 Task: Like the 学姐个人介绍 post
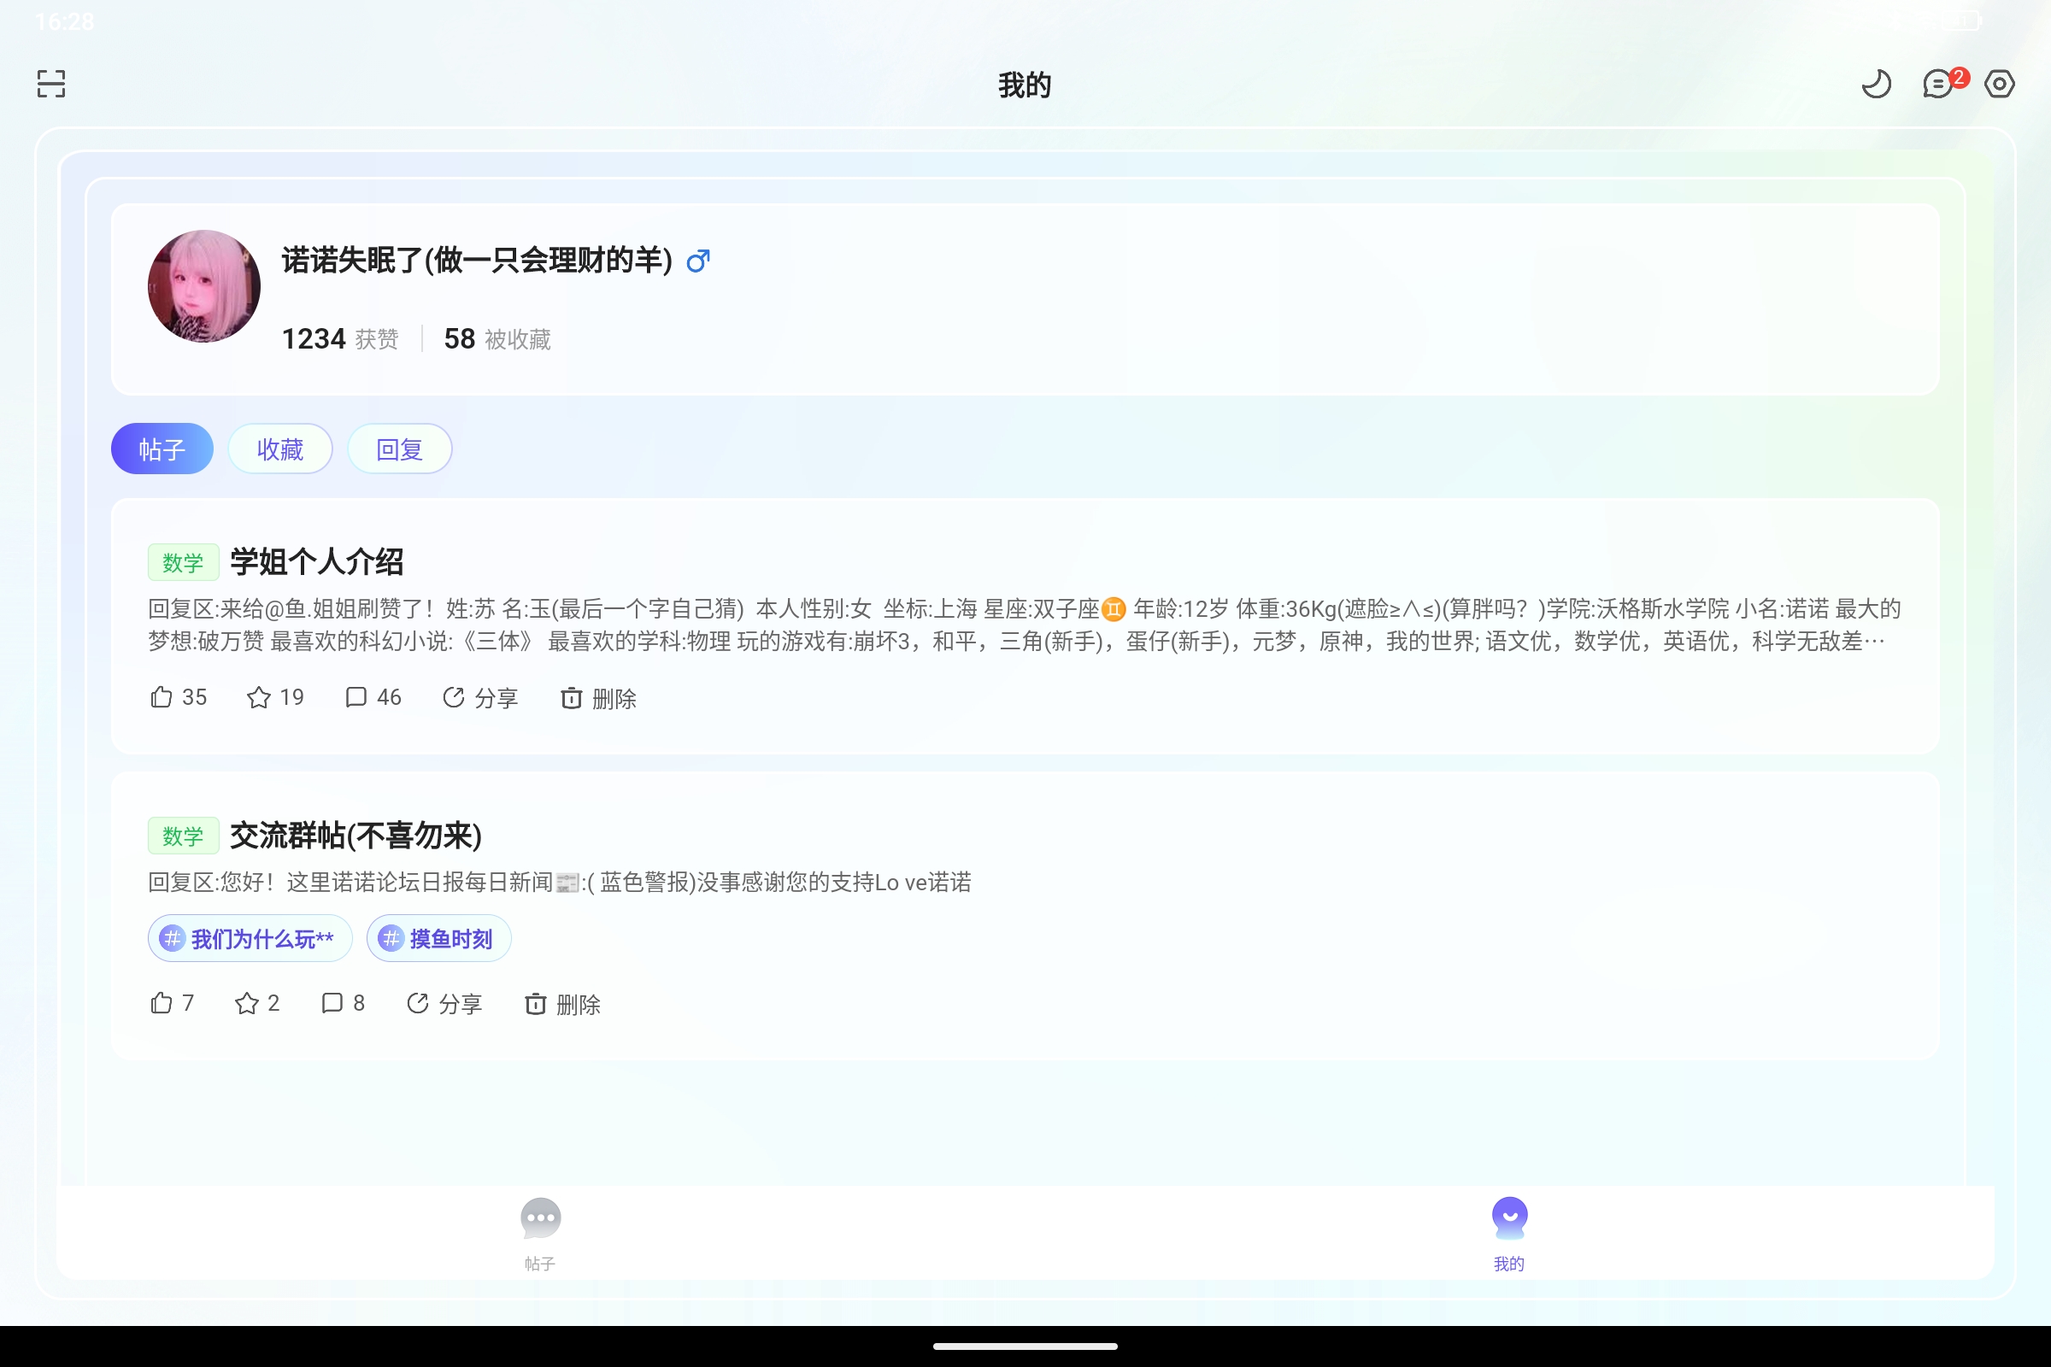point(177,697)
